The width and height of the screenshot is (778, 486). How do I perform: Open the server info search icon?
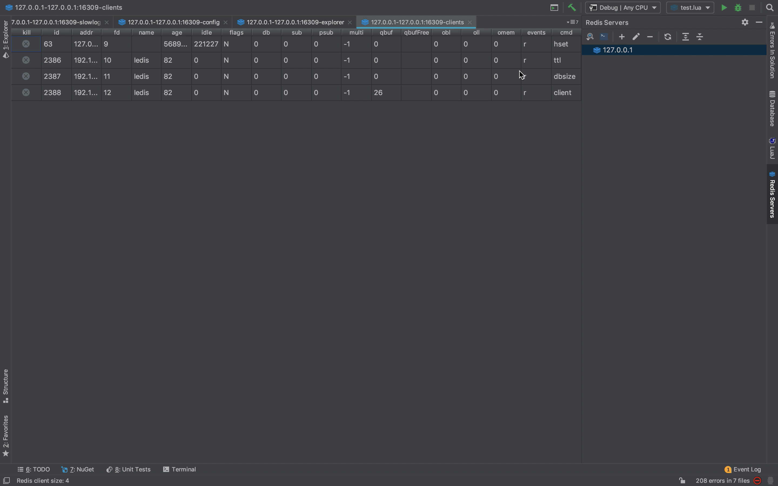pos(590,37)
